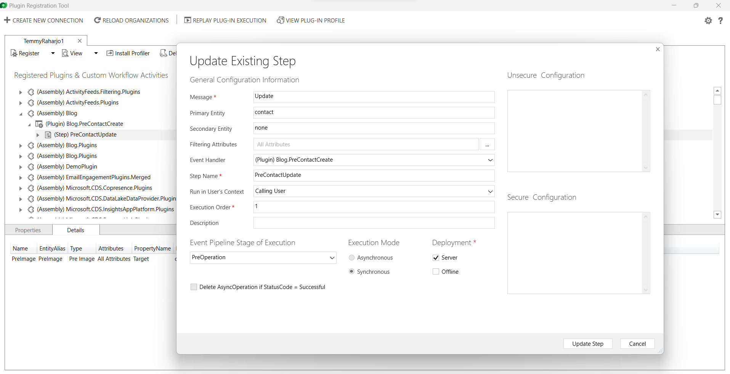The height and width of the screenshot is (374, 730).
Task: Click the Reload Organizations refresh icon
Action: (97, 20)
